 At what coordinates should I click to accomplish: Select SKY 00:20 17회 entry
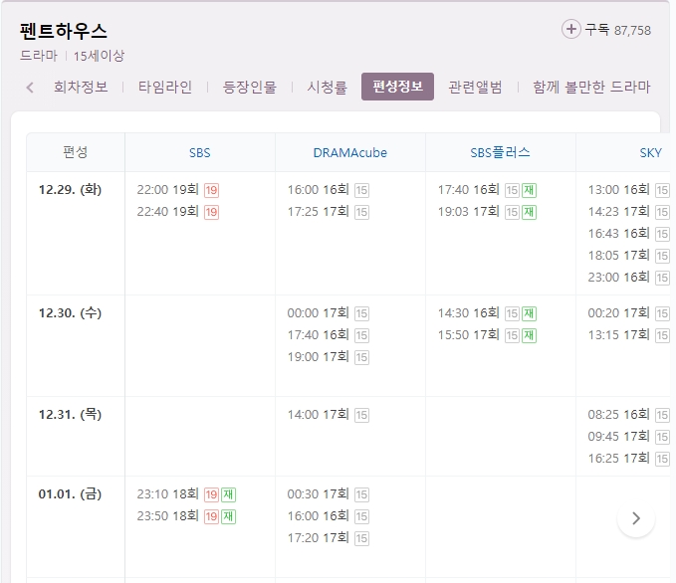618,312
